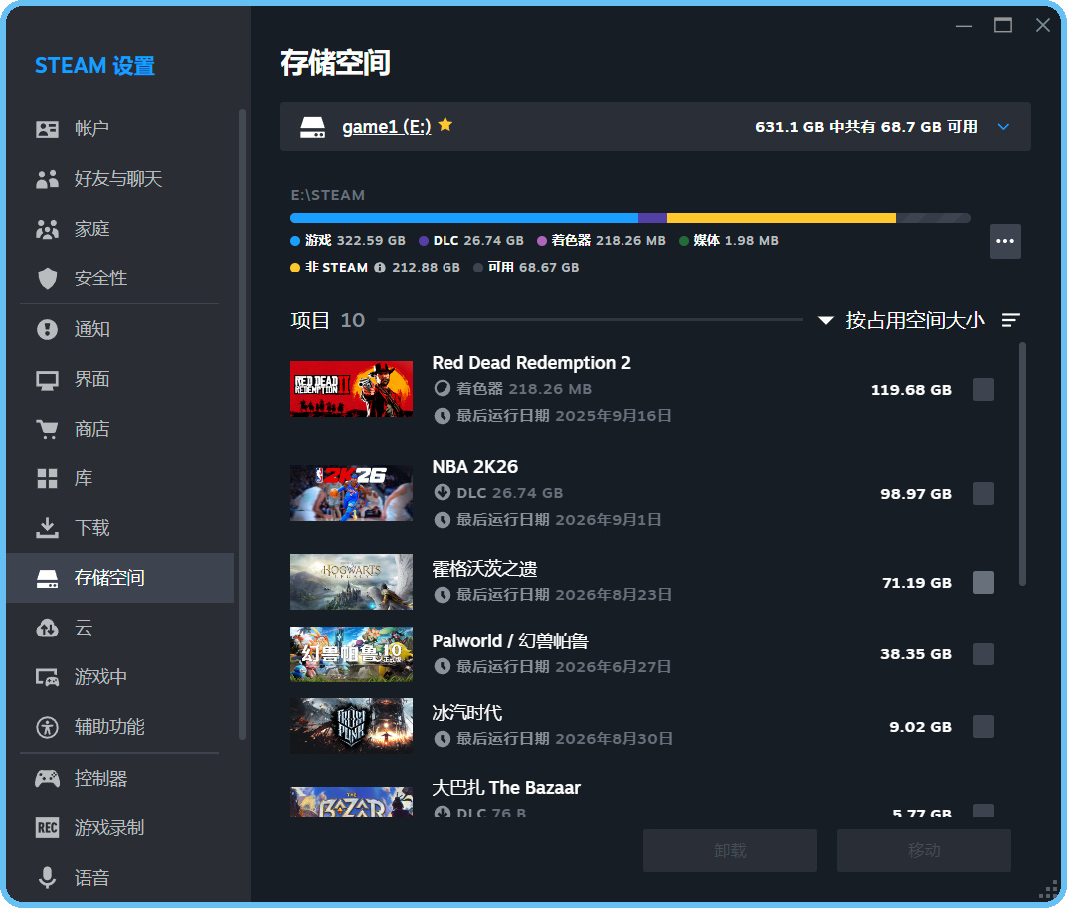Click the game list scrollbar
This screenshot has height=908, width=1067.
[1022, 464]
